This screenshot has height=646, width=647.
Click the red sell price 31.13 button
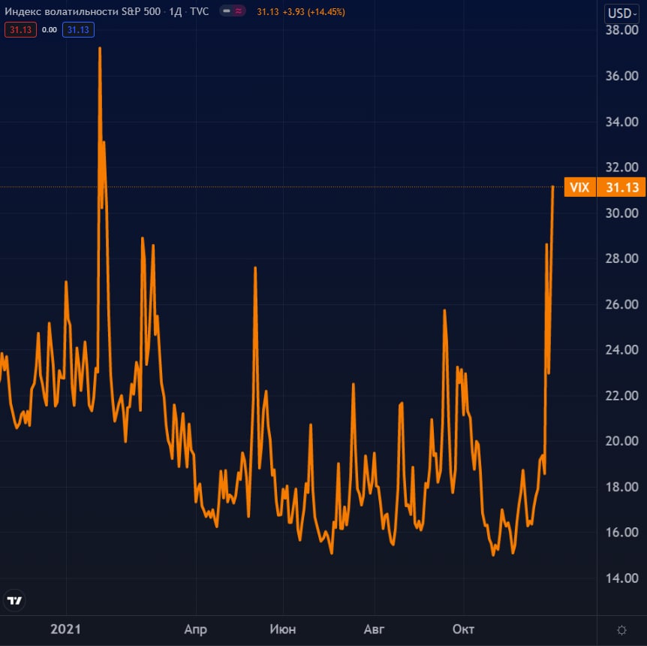(20, 30)
